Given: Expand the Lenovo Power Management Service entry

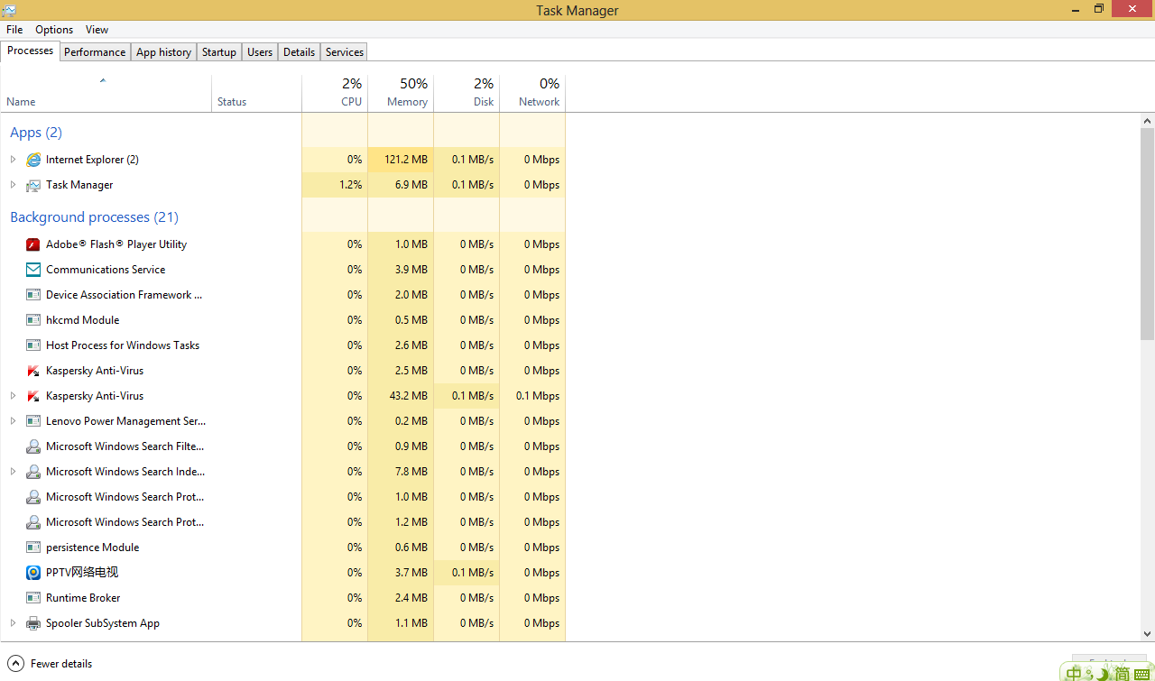Looking at the screenshot, I should pos(13,421).
